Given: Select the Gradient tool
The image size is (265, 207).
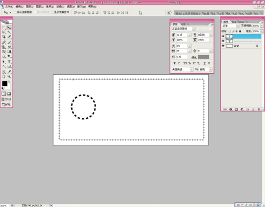Looking at the screenshot, I should 9,51.
